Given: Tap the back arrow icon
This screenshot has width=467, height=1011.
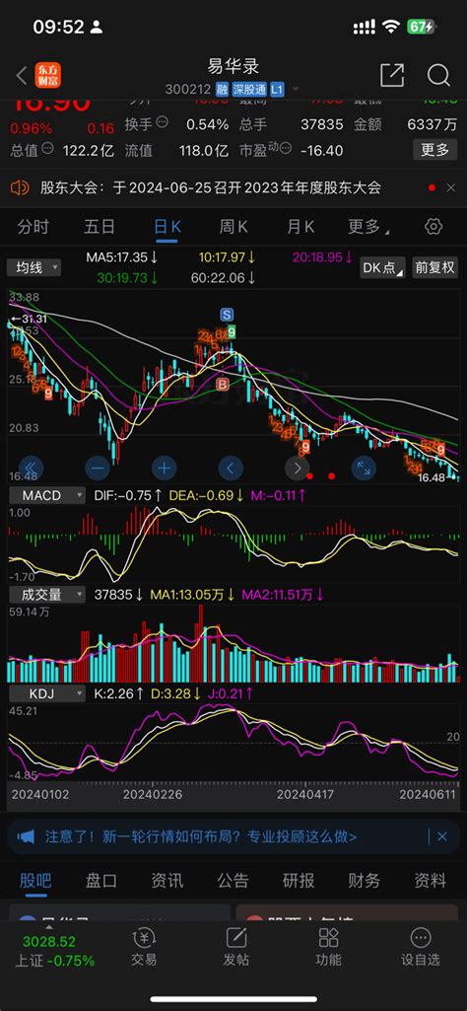Looking at the screenshot, I should [x=22, y=75].
